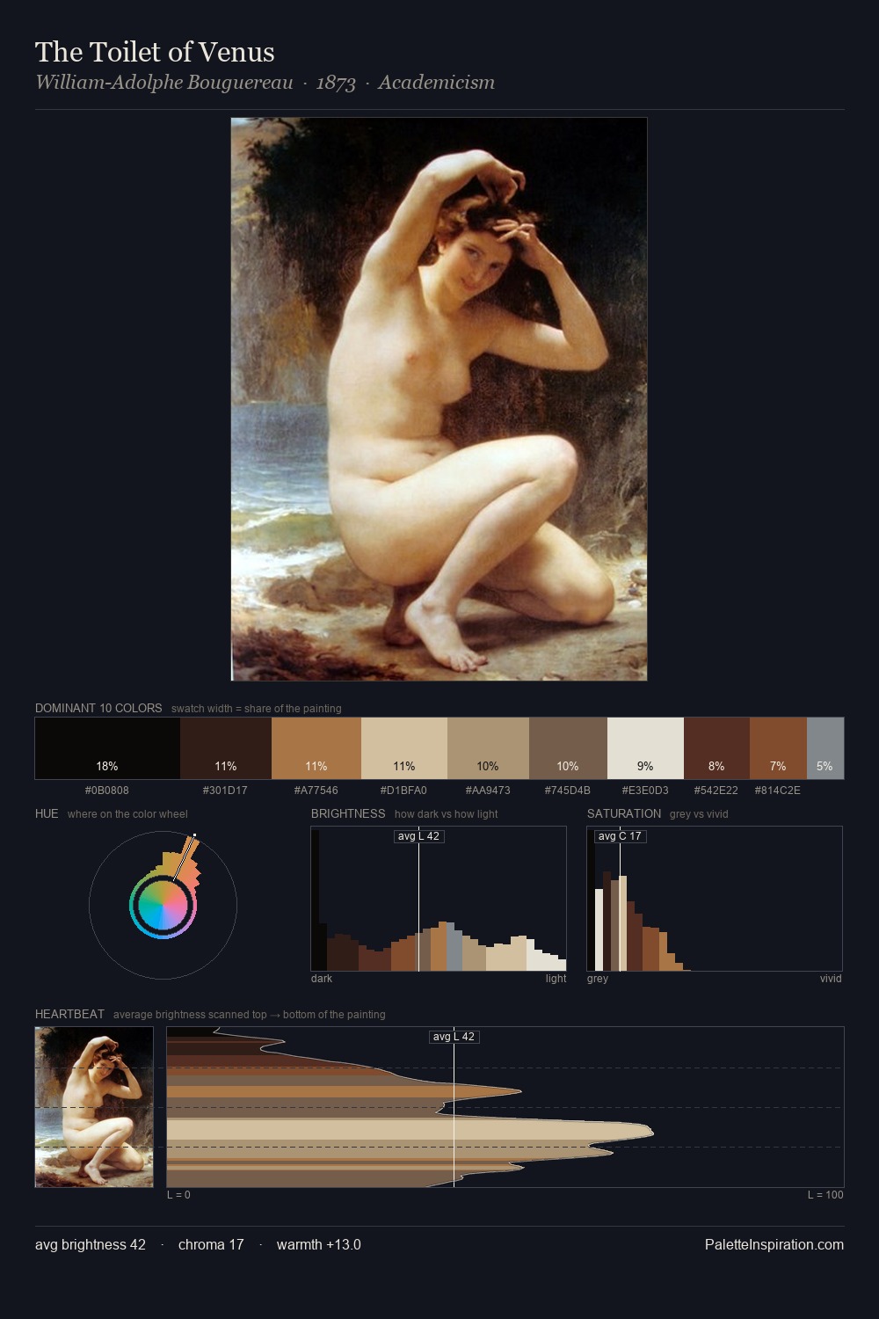Click the #0B0808 black swatch showing 18%
The image size is (879, 1319).
click(107, 748)
